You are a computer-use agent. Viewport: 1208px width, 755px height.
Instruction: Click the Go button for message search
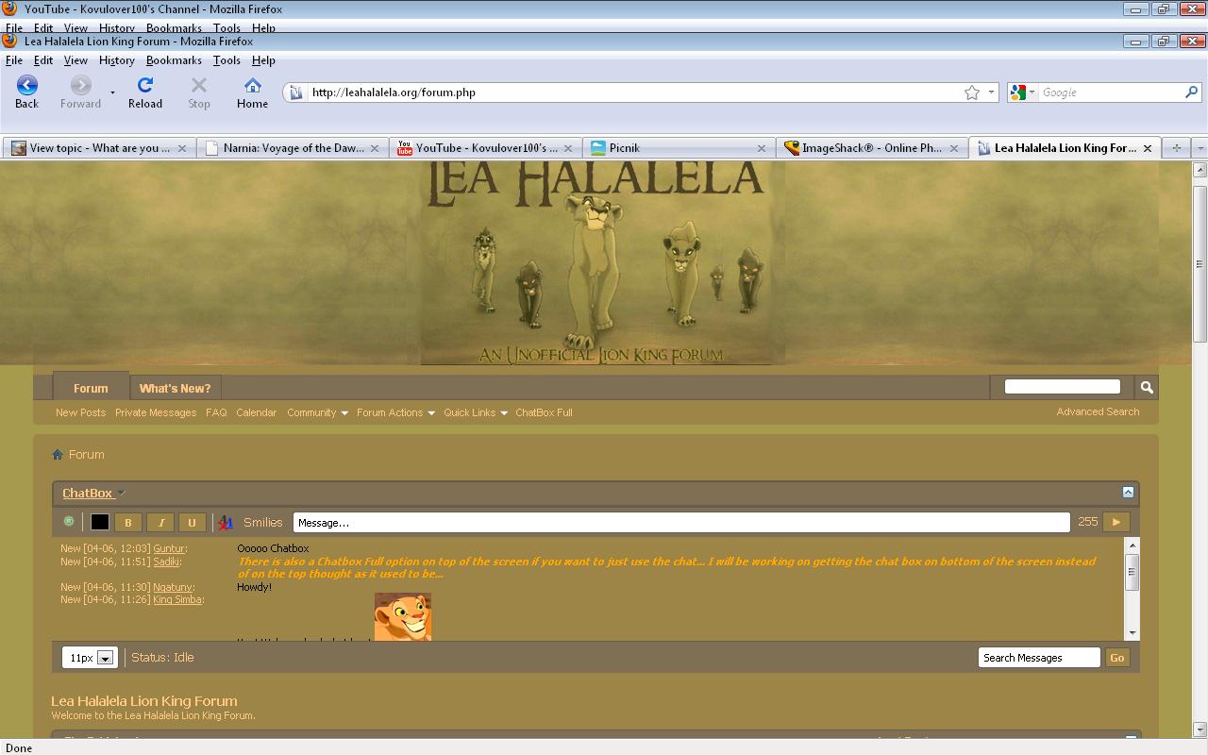(x=1116, y=658)
